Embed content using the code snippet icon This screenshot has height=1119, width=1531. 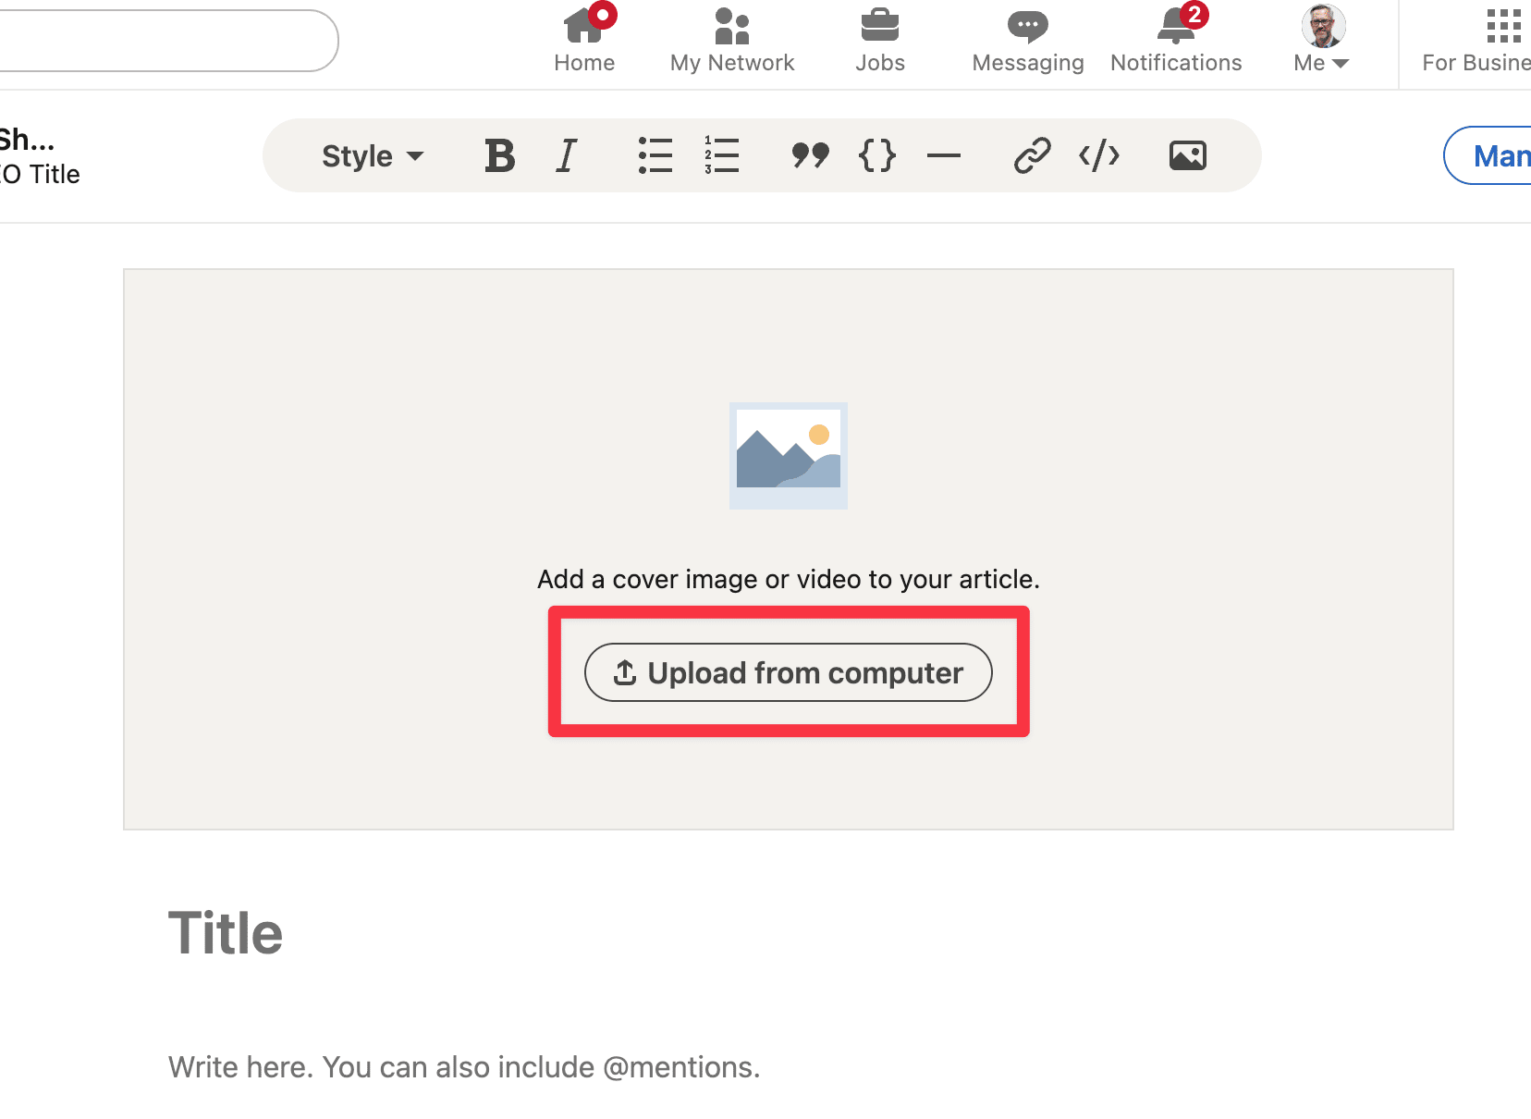pos(1099,155)
